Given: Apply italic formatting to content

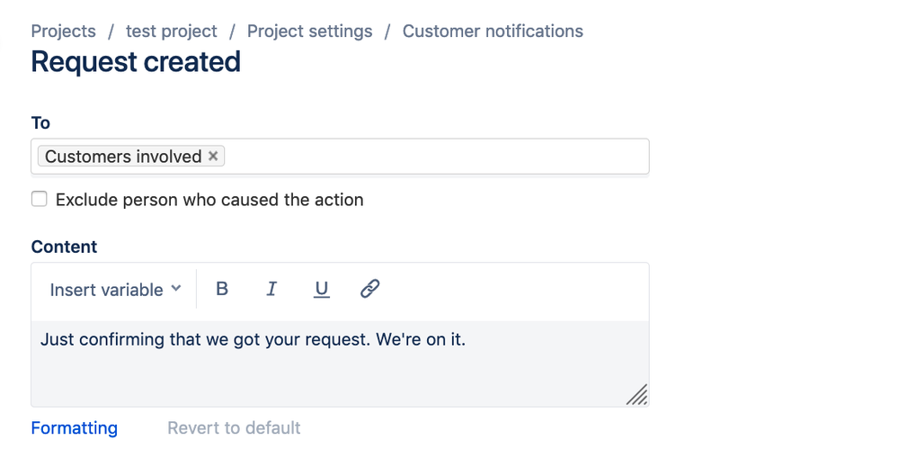Looking at the screenshot, I should (x=271, y=289).
